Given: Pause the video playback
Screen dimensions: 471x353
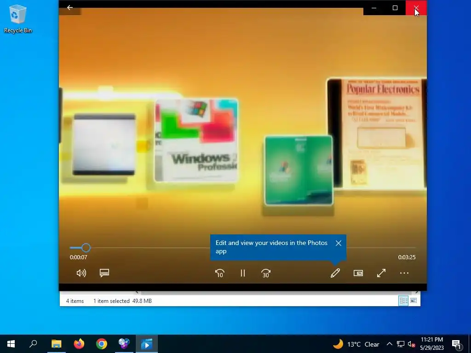Looking at the screenshot, I should tap(243, 273).
